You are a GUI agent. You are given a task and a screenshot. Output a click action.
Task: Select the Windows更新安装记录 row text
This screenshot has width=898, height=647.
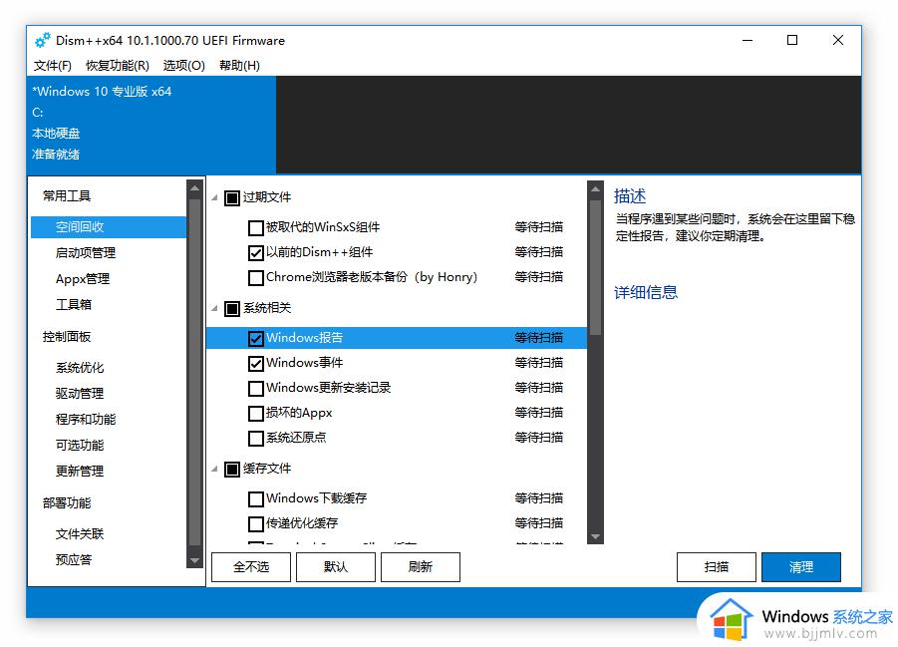click(328, 388)
